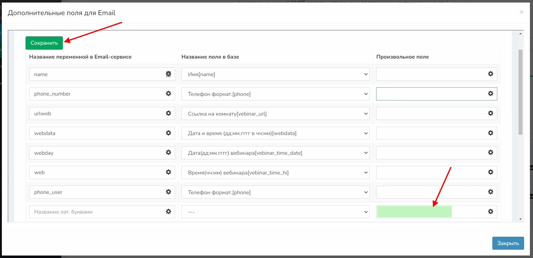This screenshot has width=533, height=258.
Task: Close the dialog with the X button
Action: [521, 12]
